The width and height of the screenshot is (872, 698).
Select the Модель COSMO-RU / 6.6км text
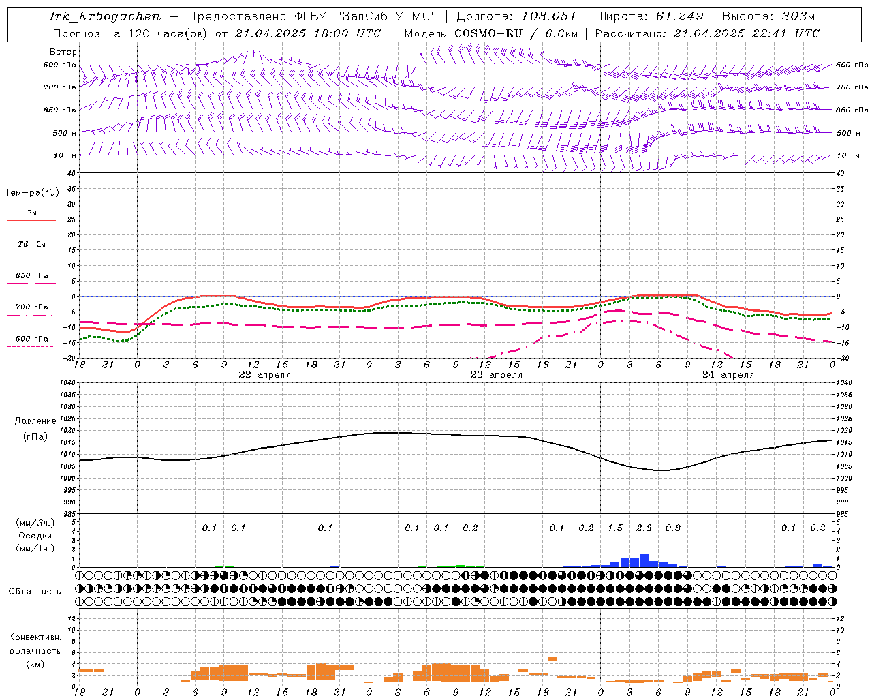(x=491, y=33)
